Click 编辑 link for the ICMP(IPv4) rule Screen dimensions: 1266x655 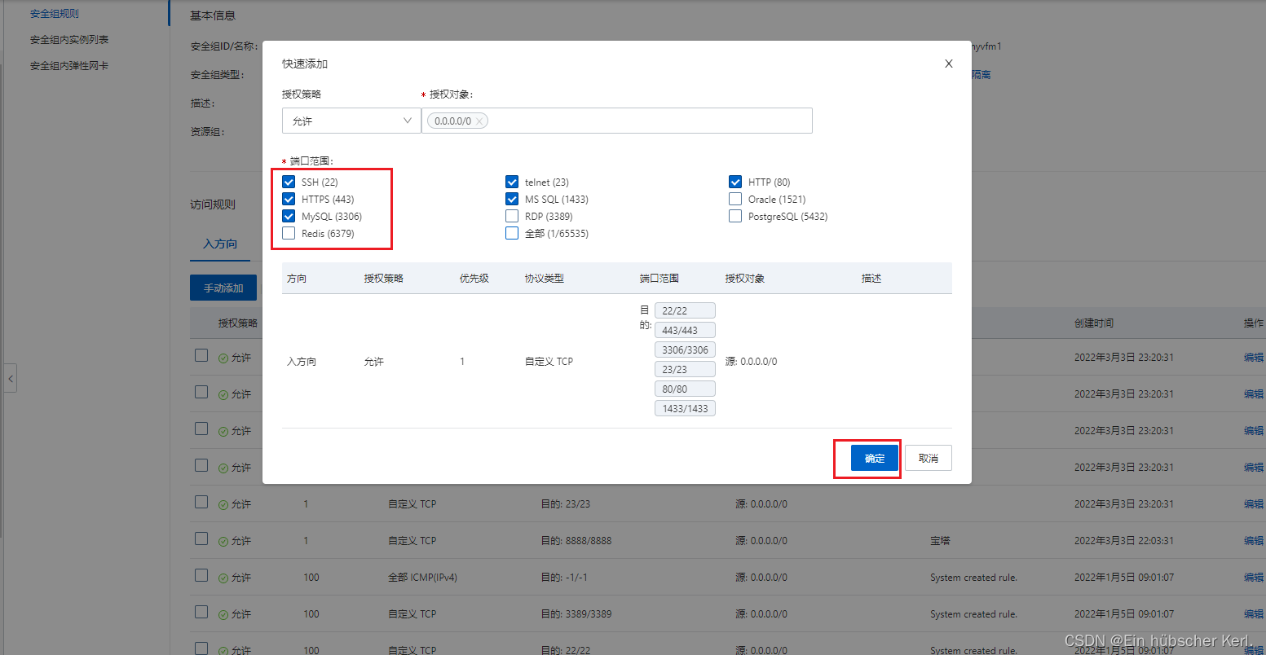point(1254,578)
